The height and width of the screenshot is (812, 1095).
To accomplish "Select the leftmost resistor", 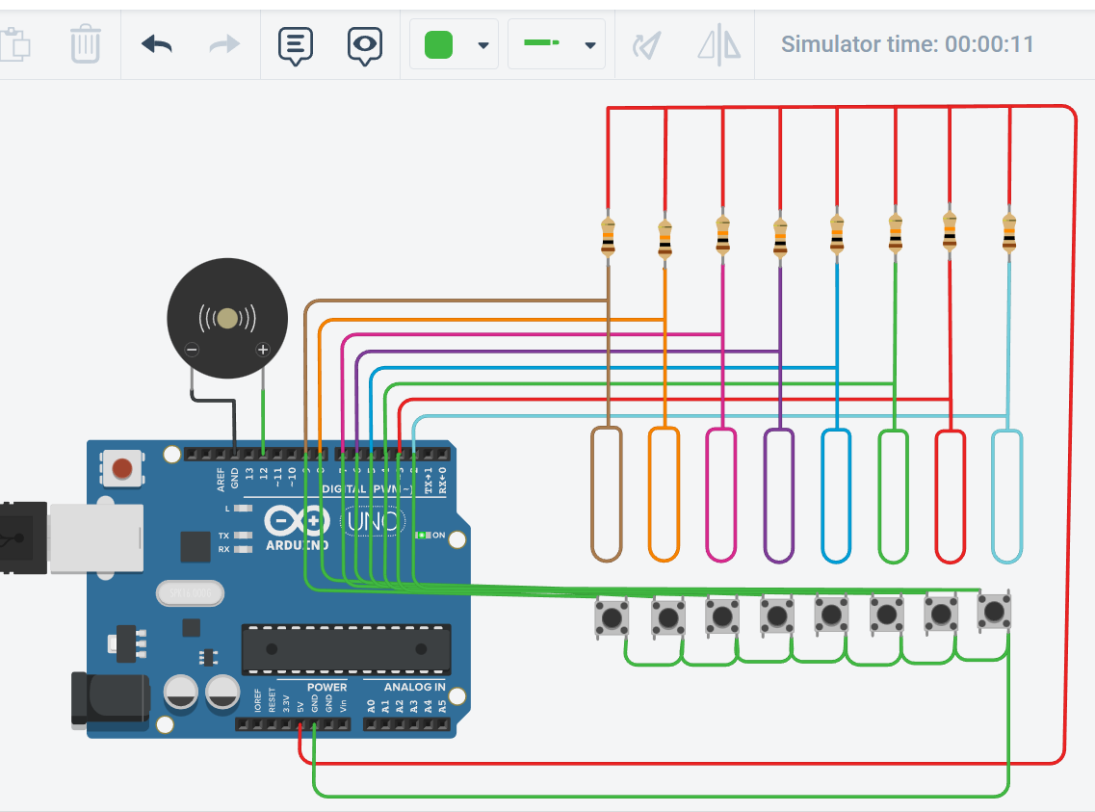I will point(607,236).
